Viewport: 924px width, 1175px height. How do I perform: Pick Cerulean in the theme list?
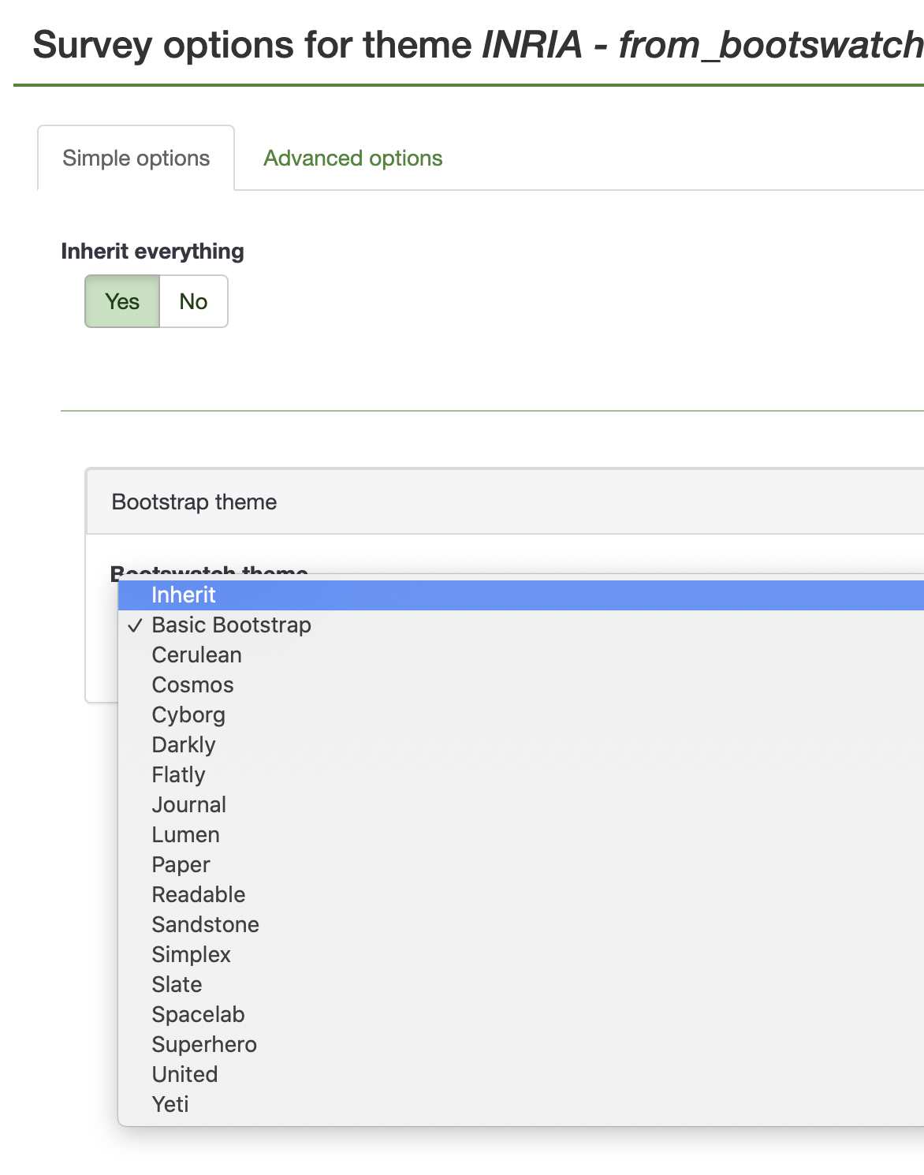196,655
